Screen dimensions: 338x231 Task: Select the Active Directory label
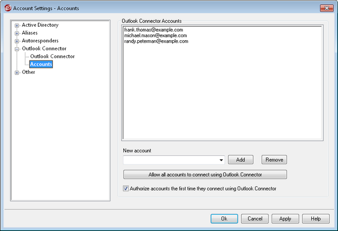pos(40,25)
